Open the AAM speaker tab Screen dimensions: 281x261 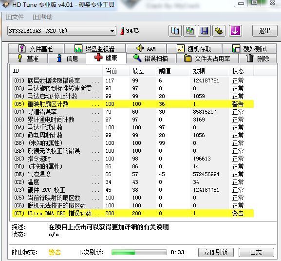tap(146, 48)
